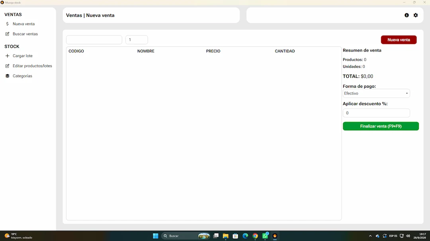430x241 pixels.
Task: Click the Muoqa stock taskbar icon
Action: coord(275,236)
